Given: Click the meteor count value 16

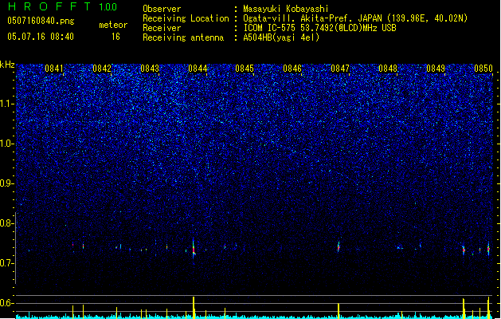Looking at the screenshot, I should tap(115, 37).
